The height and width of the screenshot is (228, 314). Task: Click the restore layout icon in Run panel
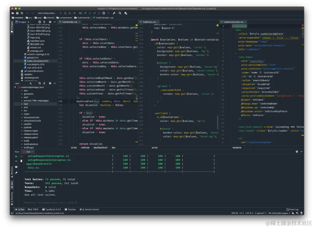pos(16,167)
